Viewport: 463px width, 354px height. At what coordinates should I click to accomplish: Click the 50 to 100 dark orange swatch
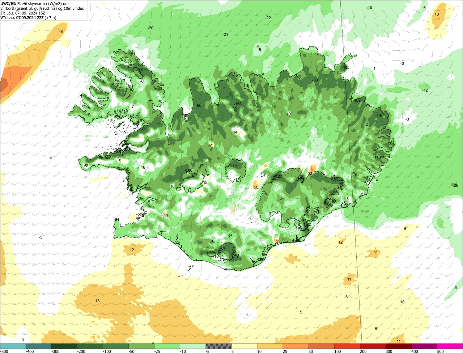tap(321, 346)
